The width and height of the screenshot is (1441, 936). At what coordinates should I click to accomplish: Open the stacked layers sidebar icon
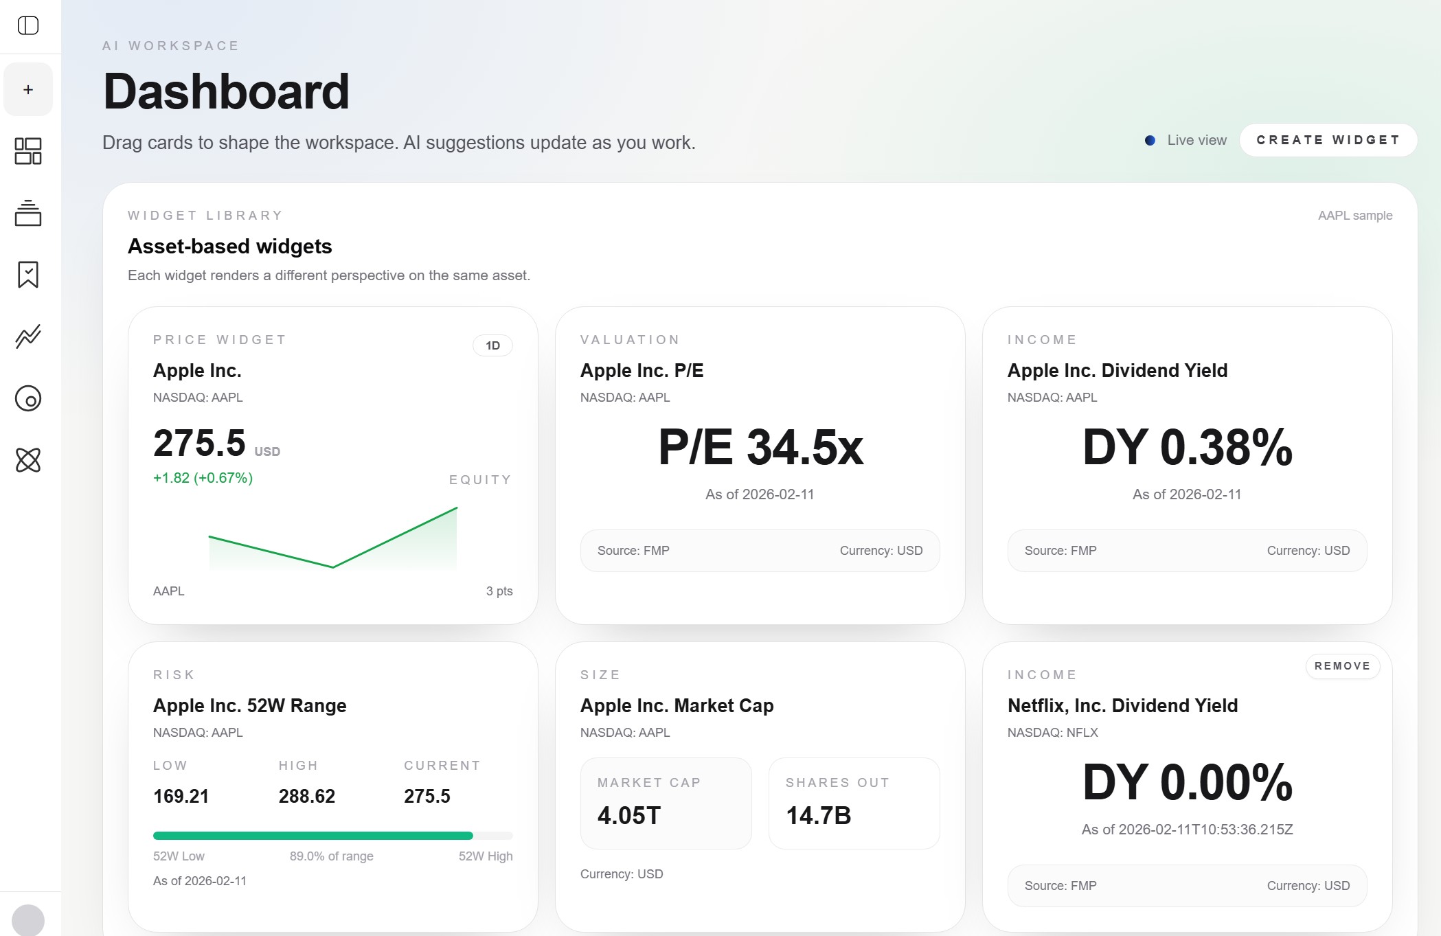28,213
